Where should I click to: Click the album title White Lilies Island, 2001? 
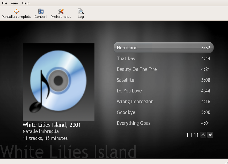pos(52,125)
